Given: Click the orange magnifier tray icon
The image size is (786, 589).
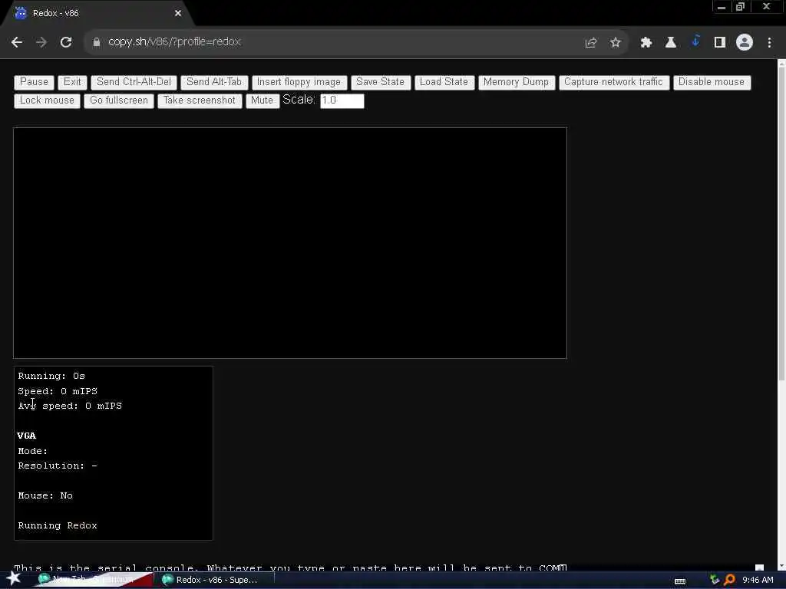Looking at the screenshot, I should click(729, 580).
